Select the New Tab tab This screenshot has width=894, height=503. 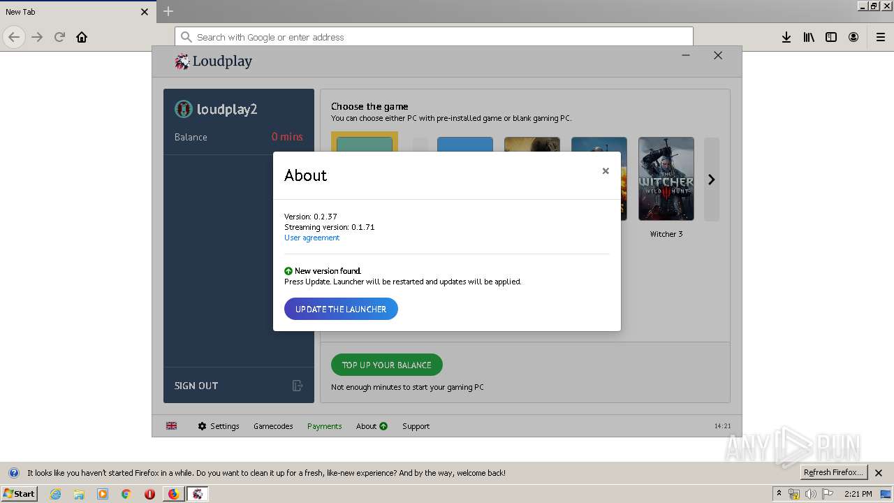77,11
